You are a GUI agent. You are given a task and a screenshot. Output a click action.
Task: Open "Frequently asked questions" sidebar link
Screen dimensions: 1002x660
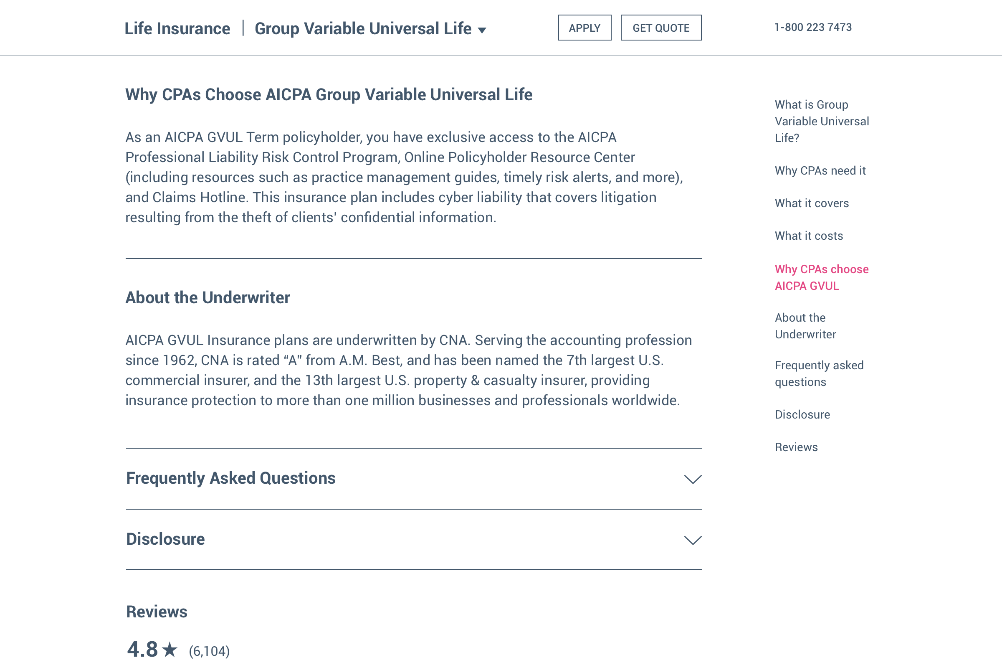point(818,373)
